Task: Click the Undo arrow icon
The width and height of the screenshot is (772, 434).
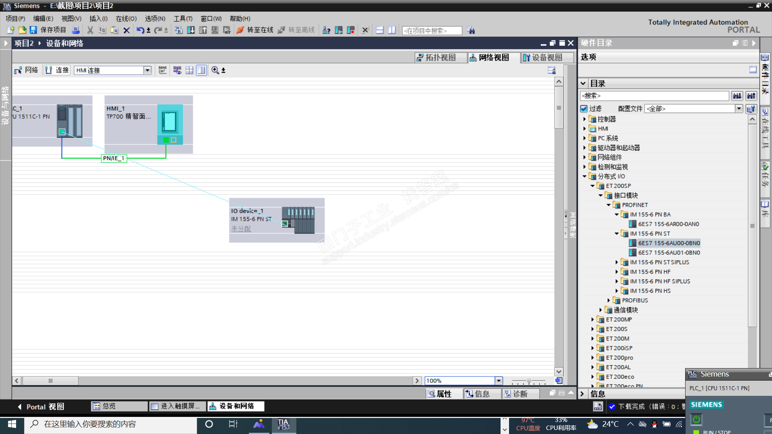Action: pyautogui.click(x=140, y=30)
